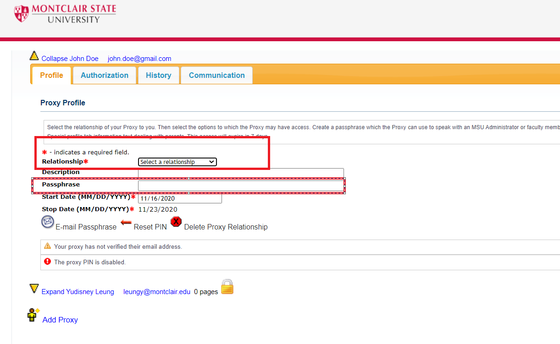Collapse the John Doe proxy section

69,58
